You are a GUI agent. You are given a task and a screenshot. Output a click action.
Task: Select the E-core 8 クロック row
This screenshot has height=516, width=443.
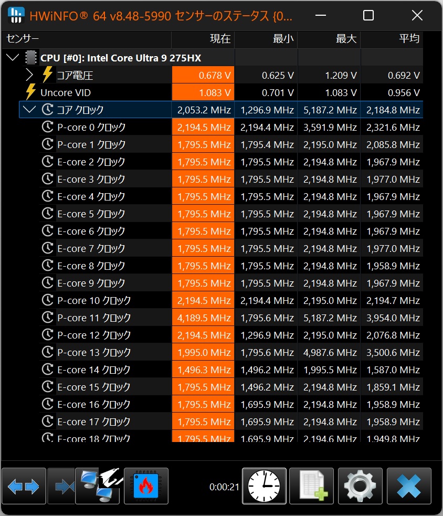click(231, 266)
